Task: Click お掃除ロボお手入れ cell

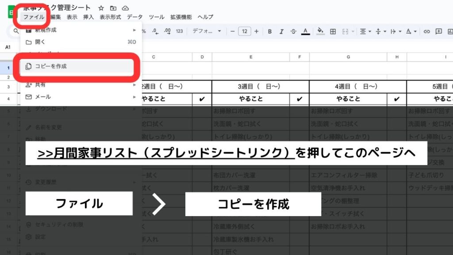Action: pos(348,226)
